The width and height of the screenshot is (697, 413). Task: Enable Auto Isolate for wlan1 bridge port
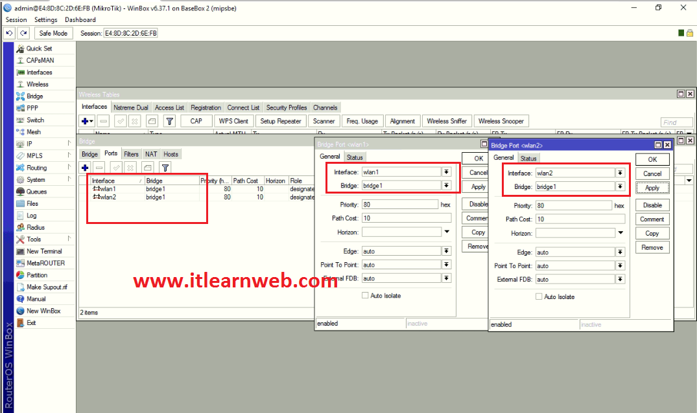pyautogui.click(x=366, y=295)
